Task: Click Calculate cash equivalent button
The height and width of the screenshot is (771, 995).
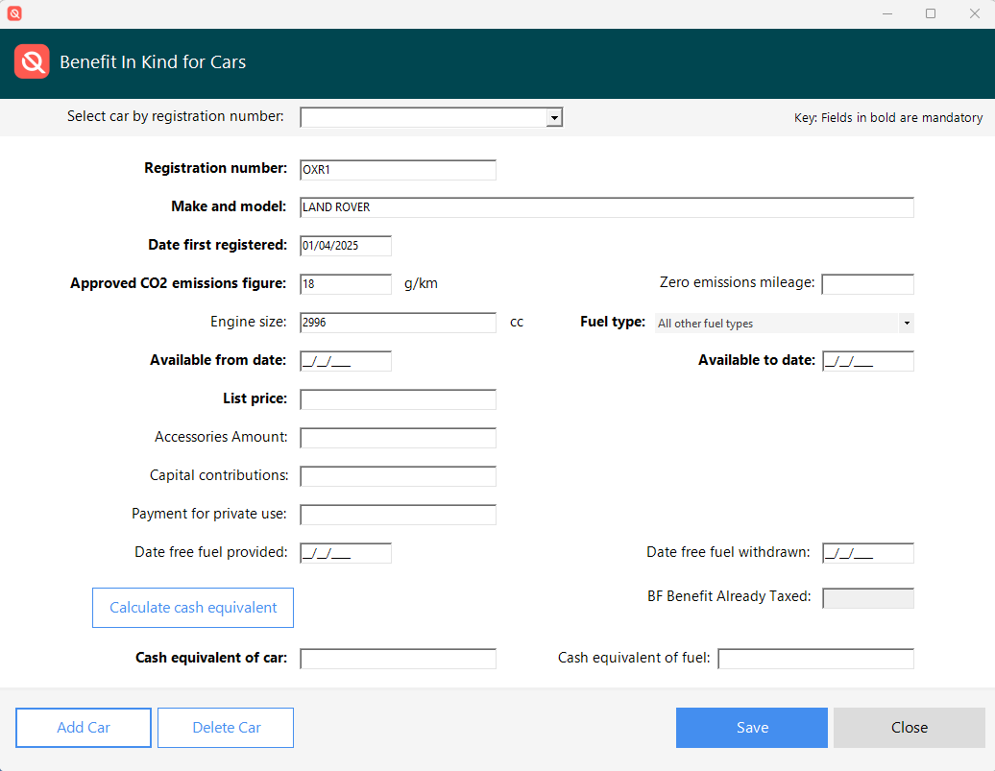Action: [x=193, y=608]
